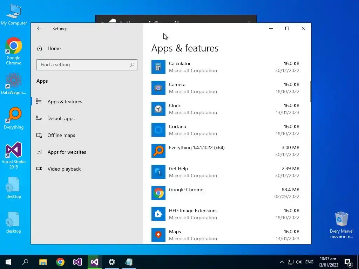Click the Google Chrome icon in apps list
359x269 pixels.
[x=158, y=193]
